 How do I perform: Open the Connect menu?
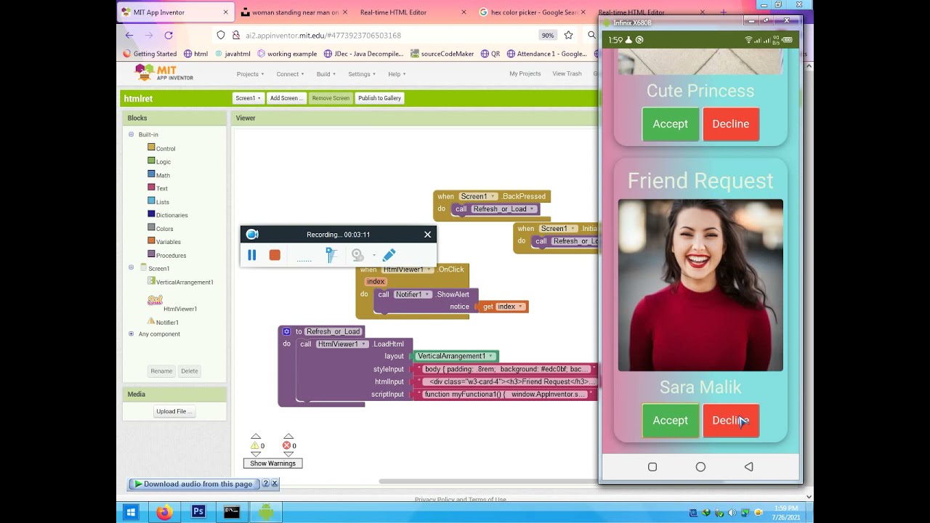[x=290, y=74]
